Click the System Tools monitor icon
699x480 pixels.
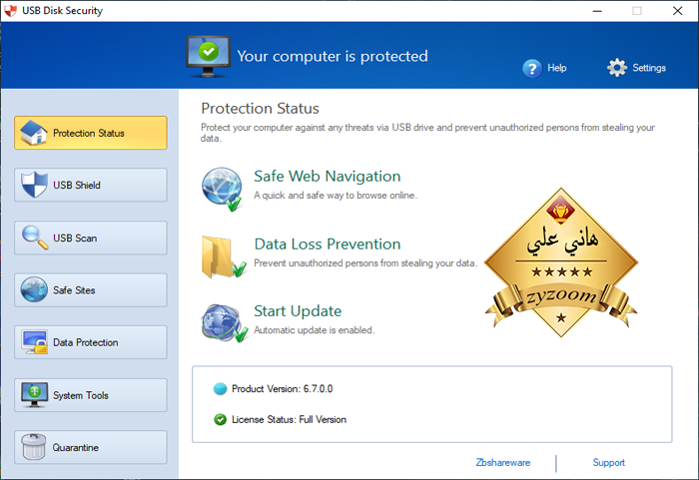(x=34, y=395)
